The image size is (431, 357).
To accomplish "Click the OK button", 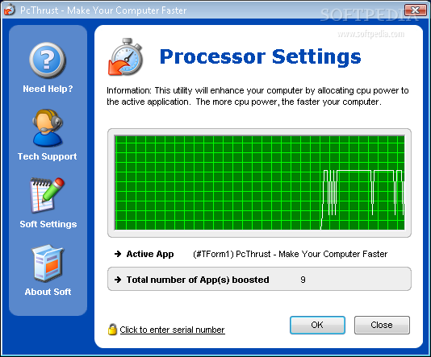I will pyautogui.click(x=317, y=325).
